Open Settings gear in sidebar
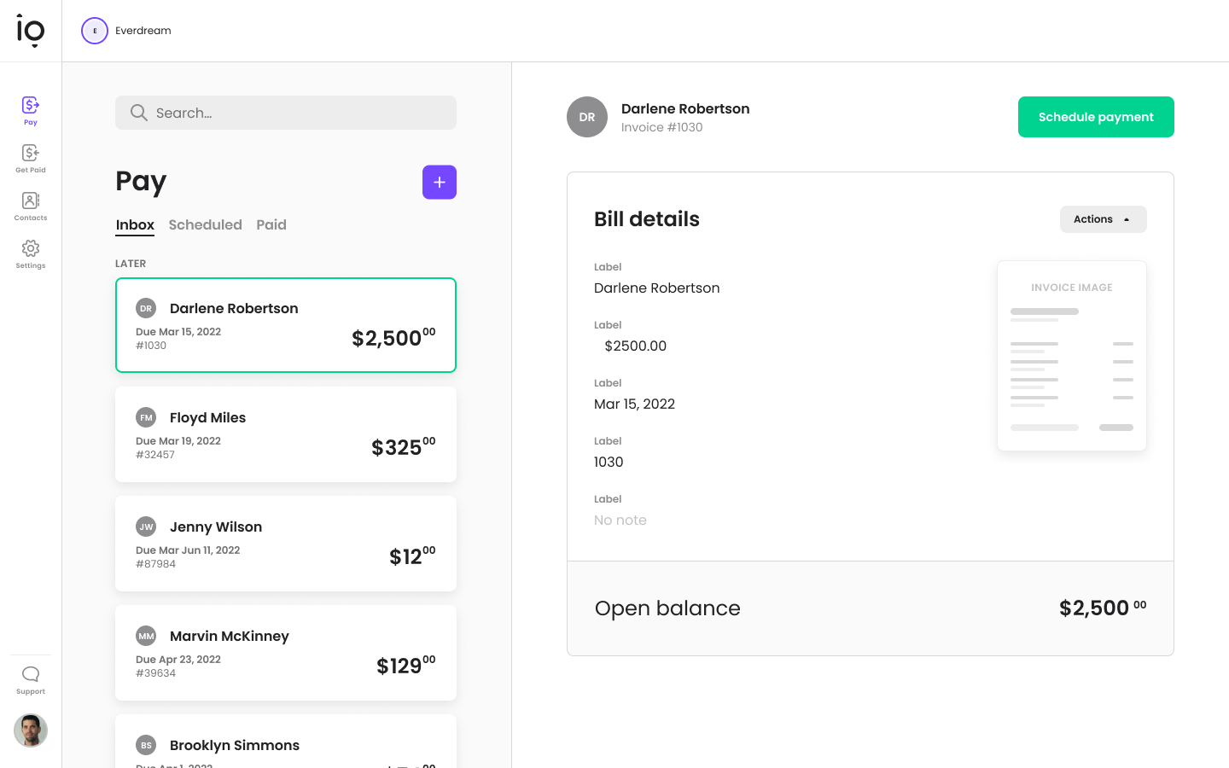 coord(31,253)
